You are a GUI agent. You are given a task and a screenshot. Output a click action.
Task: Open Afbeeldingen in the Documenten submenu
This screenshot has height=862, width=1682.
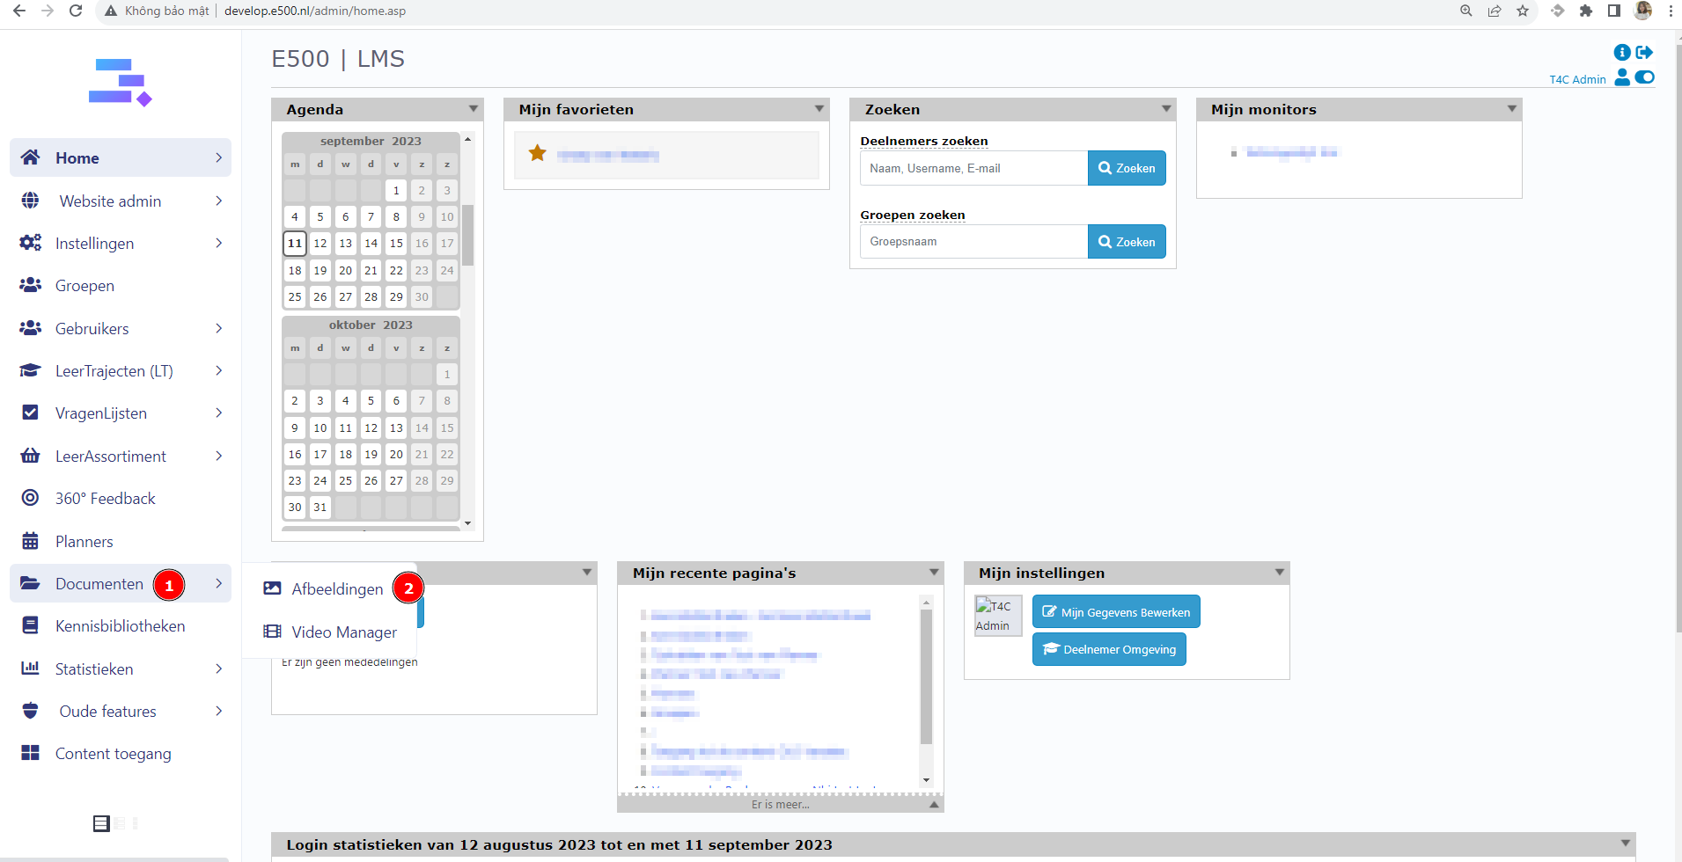tap(336, 589)
